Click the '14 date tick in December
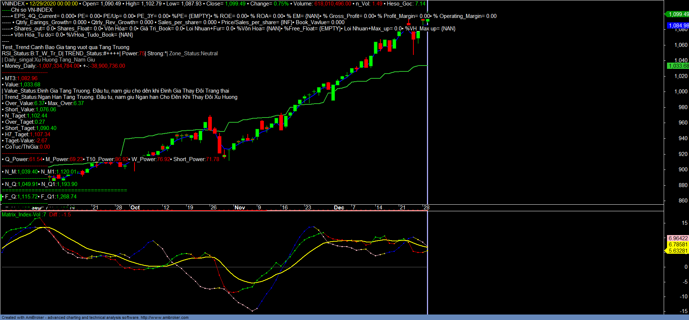The height and width of the screenshot is (320, 689). pyautogui.click(x=379, y=208)
